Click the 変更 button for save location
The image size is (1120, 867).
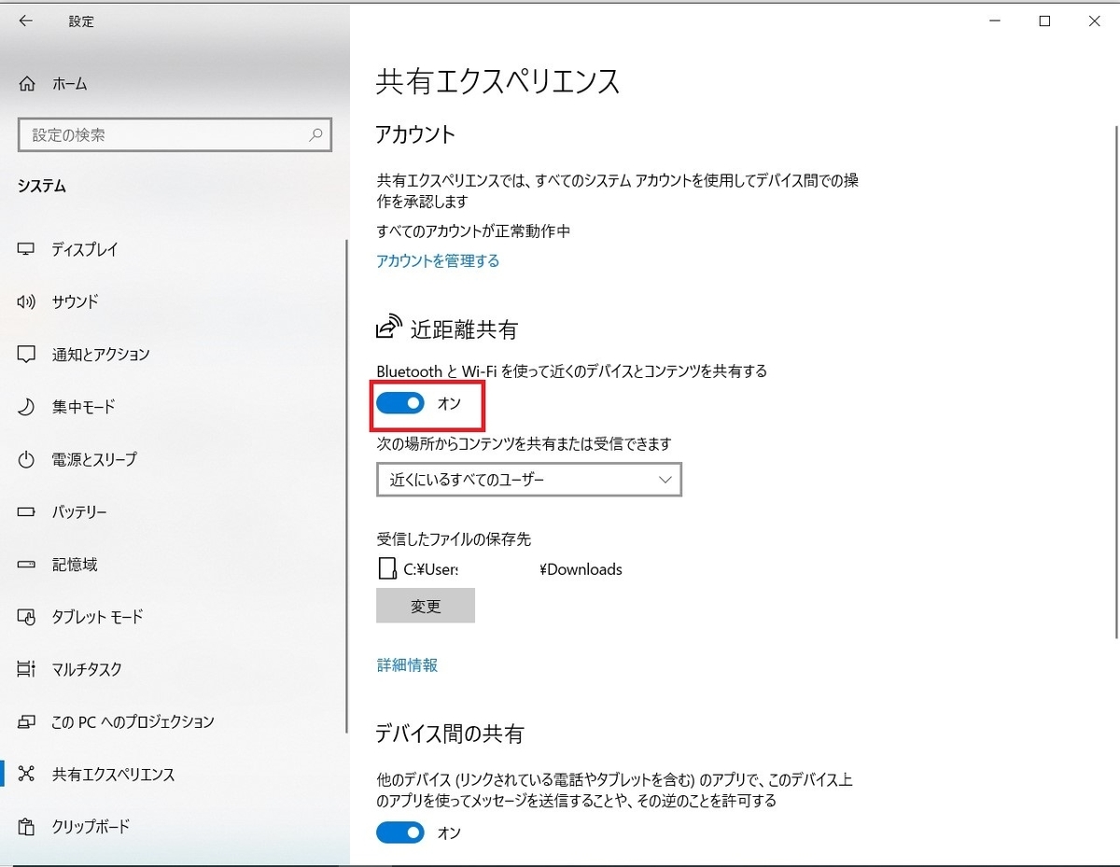tap(425, 605)
